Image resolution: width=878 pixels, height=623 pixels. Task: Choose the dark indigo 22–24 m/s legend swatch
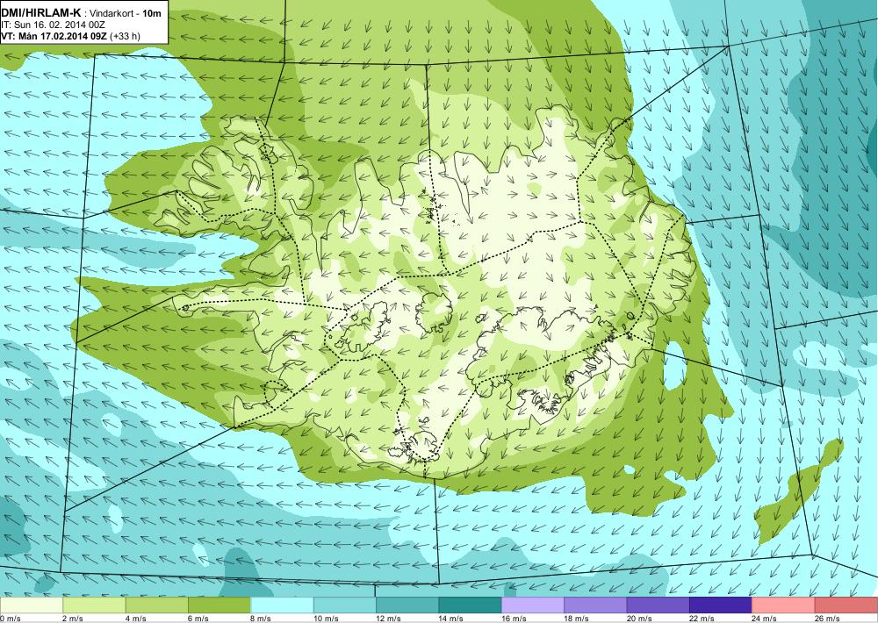(x=721, y=605)
